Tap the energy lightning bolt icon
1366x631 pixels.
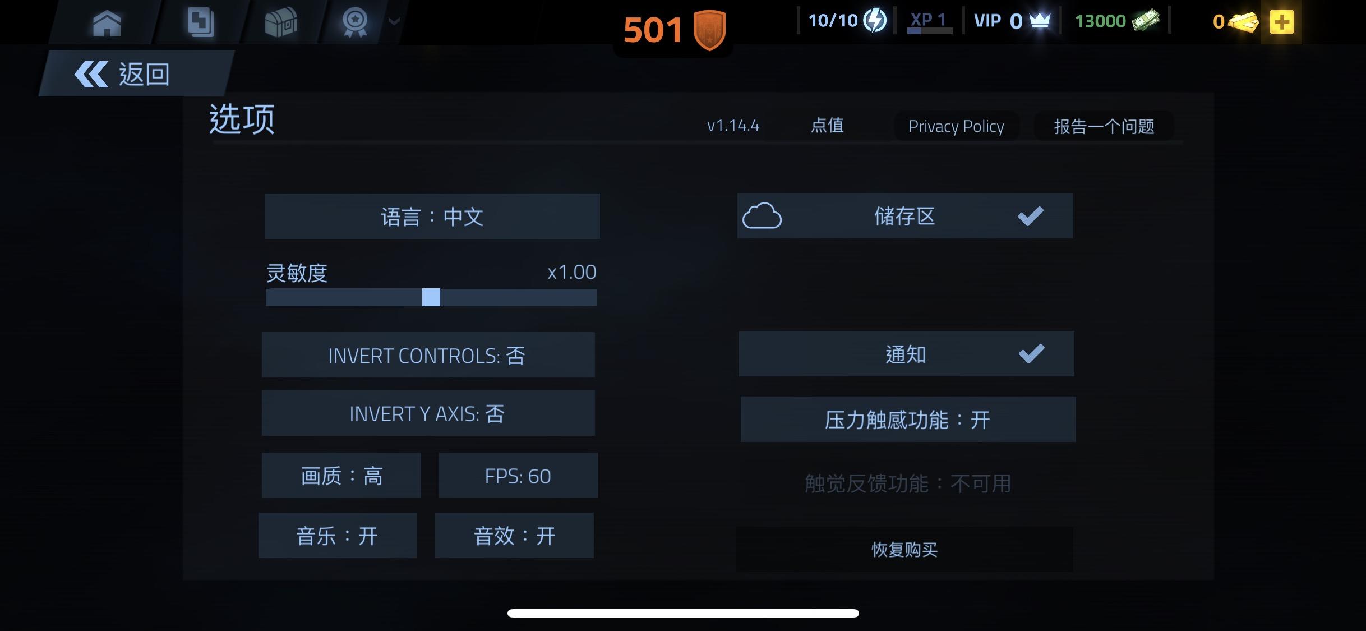[875, 21]
